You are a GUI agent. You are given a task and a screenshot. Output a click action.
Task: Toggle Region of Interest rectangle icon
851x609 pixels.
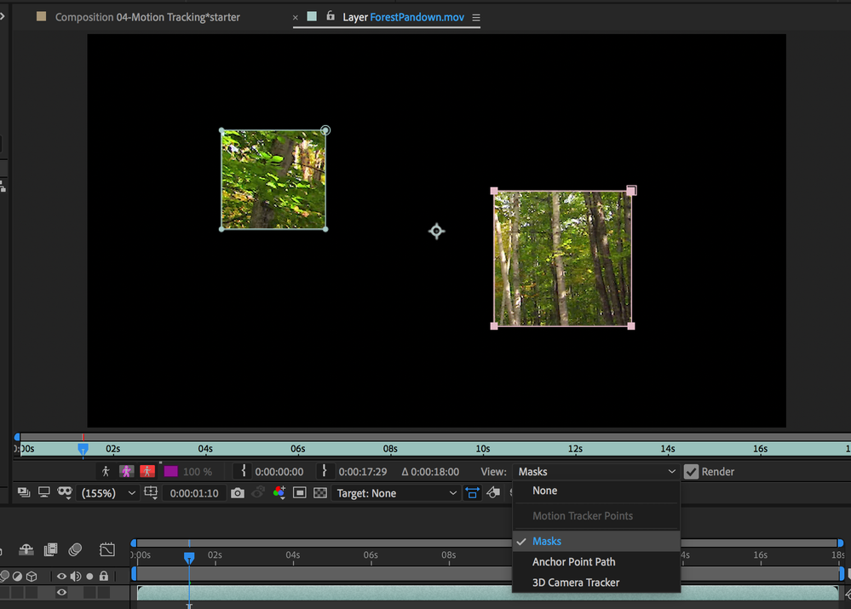pyautogui.click(x=300, y=493)
